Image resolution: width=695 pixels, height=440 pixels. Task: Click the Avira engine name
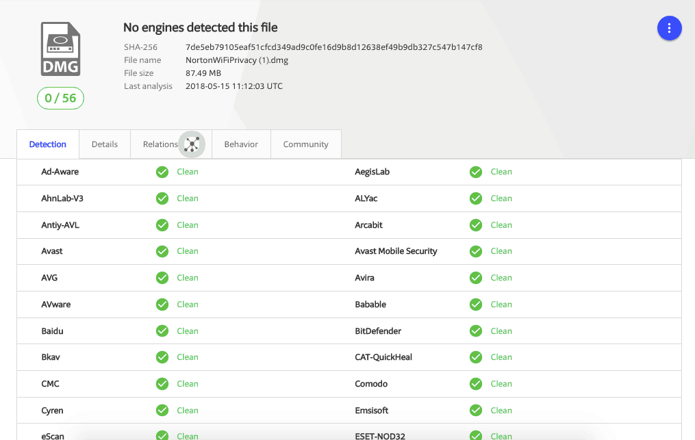[364, 278]
